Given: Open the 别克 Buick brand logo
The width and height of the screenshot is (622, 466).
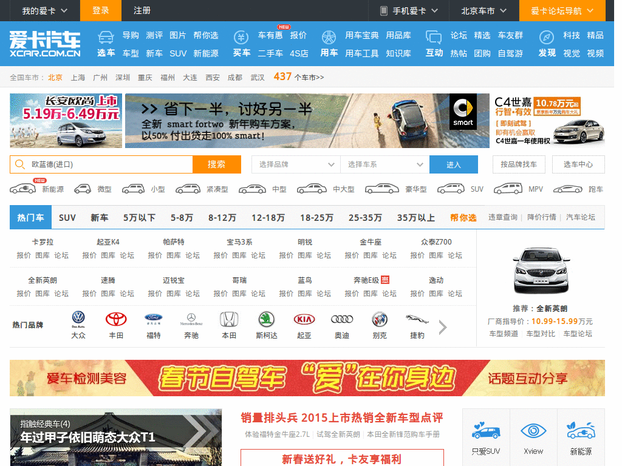Looking at the screenshot, I should 380,319.
